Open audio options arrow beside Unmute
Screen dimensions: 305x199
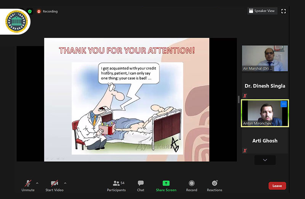[37, 183]
